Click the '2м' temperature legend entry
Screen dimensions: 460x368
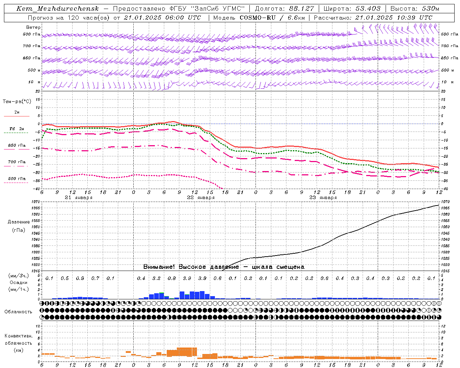pyautogui.click(x=17, y=112)
